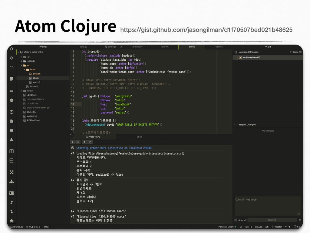This screenshot has width=310, height=233.
Task: Open the speedometer (timecop) icon in left toolbar
Action: coord(12,68)
